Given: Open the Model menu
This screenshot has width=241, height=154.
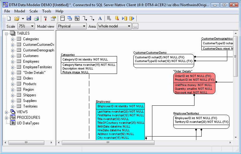Looking at the screenshot, I should pos(20,11).
